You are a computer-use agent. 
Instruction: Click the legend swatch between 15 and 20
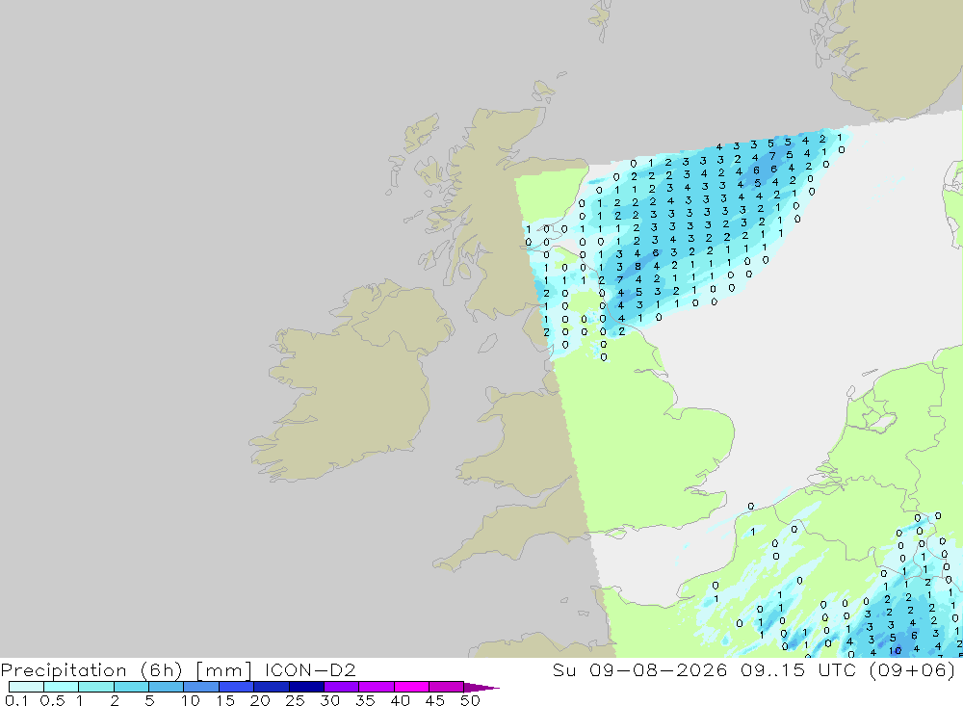tap(236, 687)
